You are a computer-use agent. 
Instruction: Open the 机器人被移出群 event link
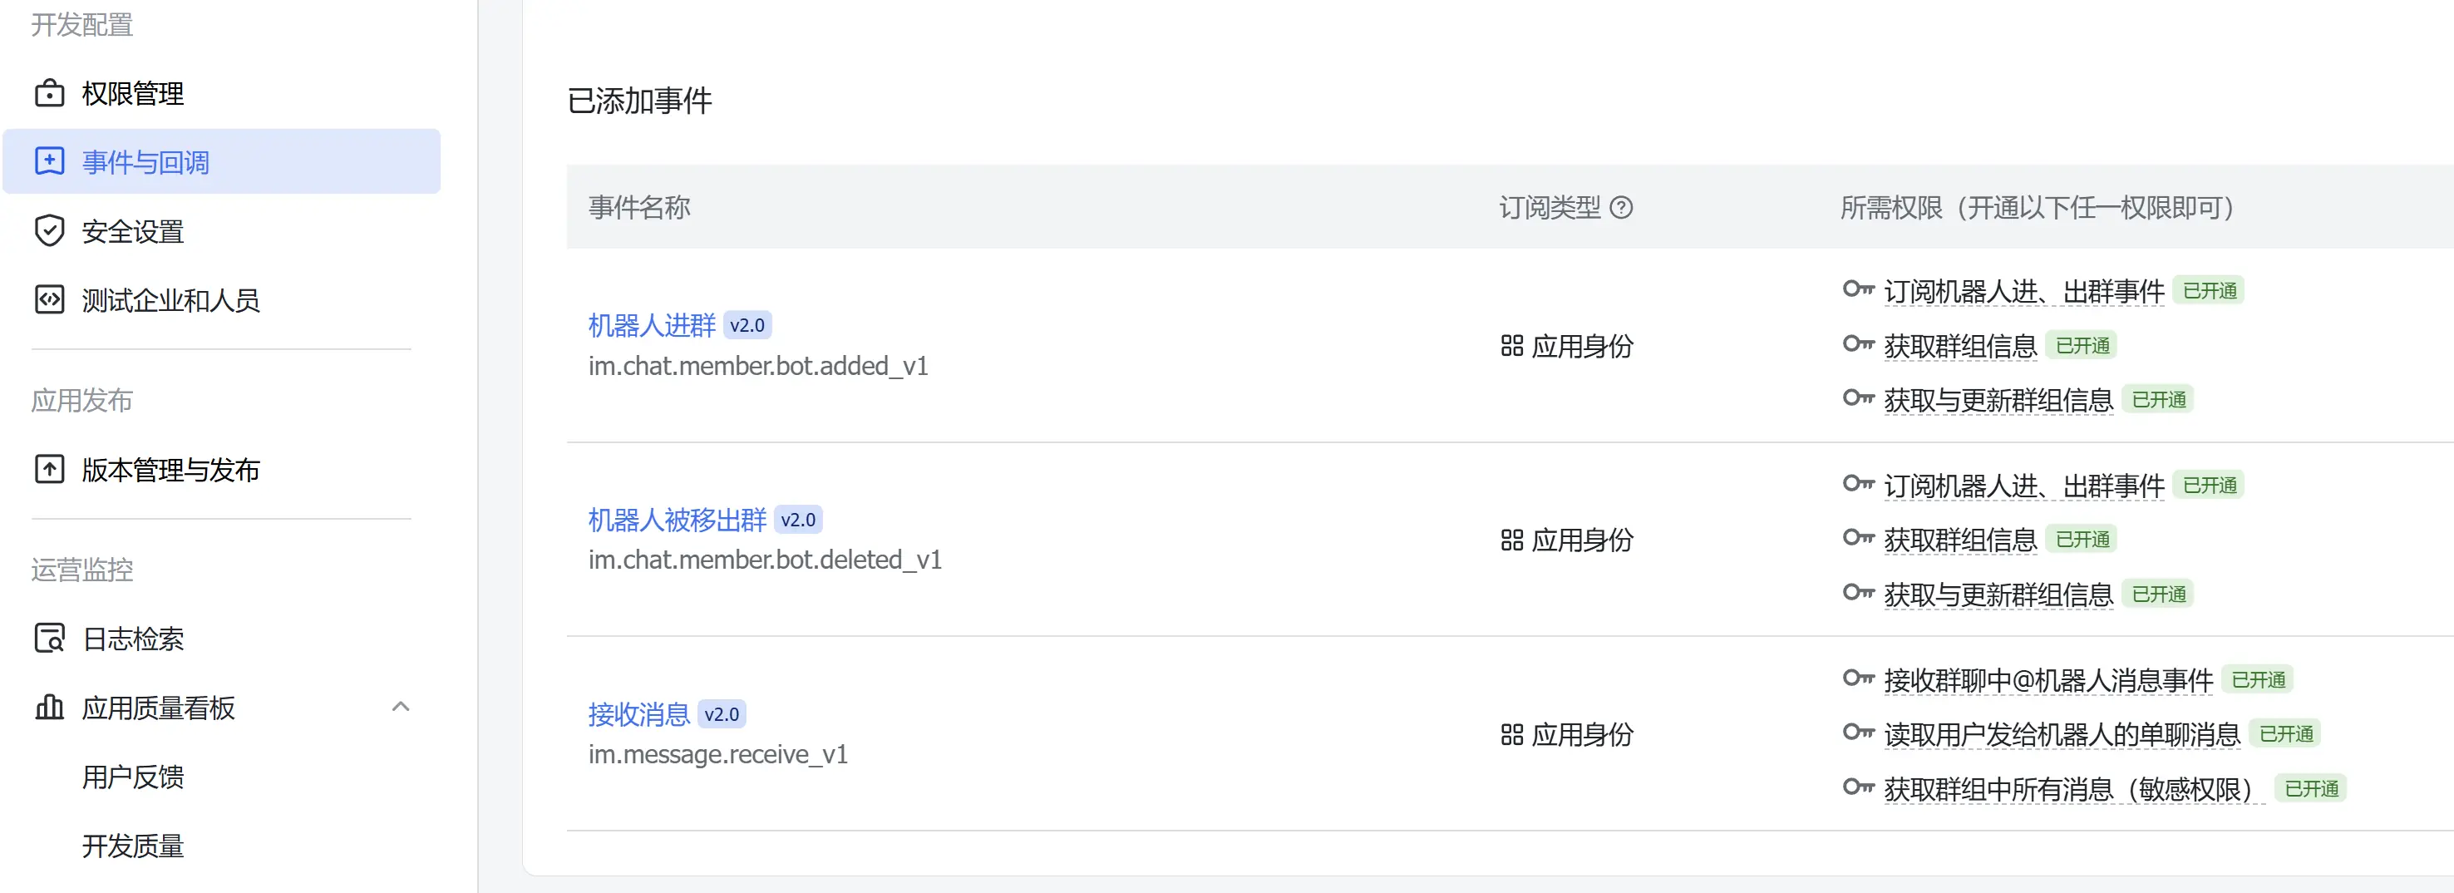678,521
